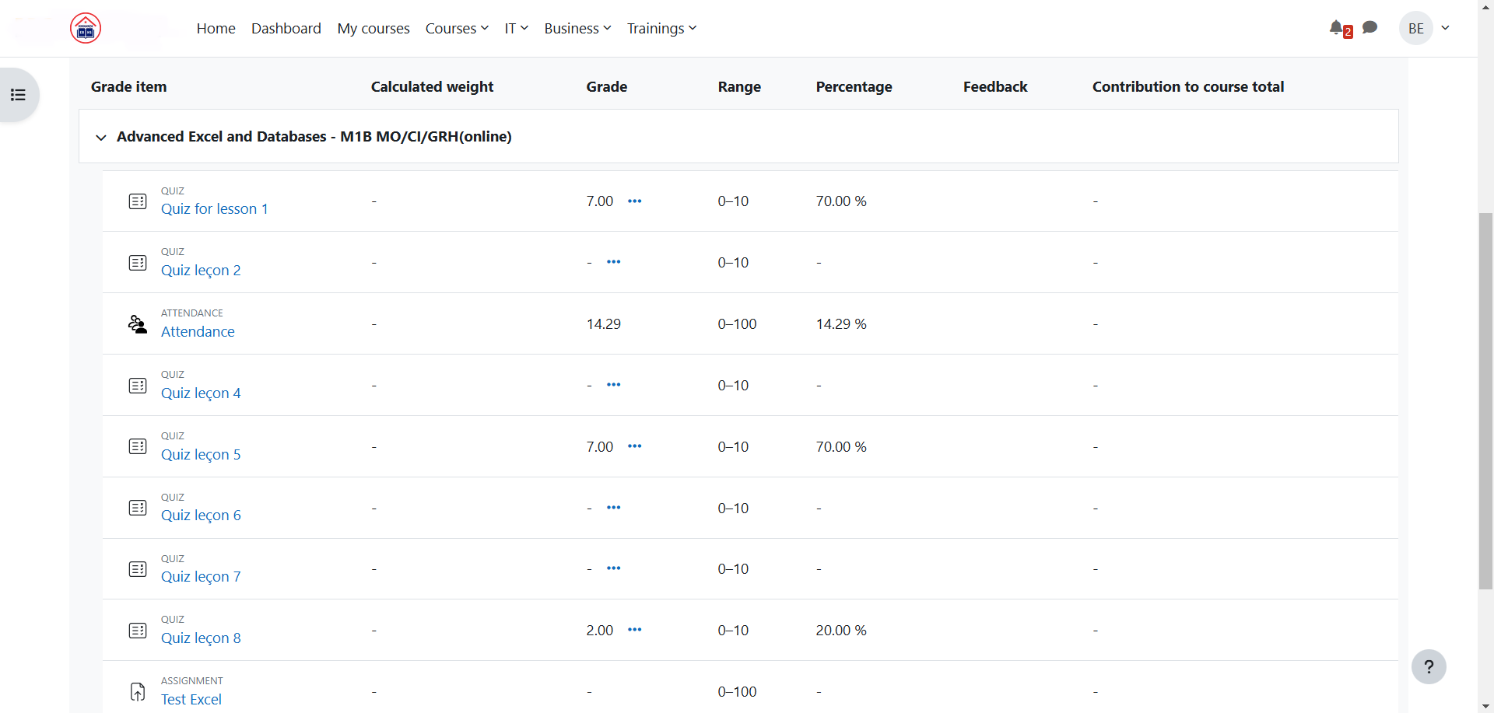Open actions menu for Quiz leçon 8 grade

(x=635, y=630)
